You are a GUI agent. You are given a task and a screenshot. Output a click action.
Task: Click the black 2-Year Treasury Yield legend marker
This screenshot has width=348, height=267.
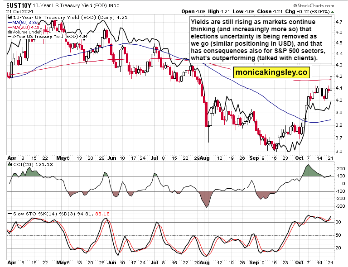10,37
